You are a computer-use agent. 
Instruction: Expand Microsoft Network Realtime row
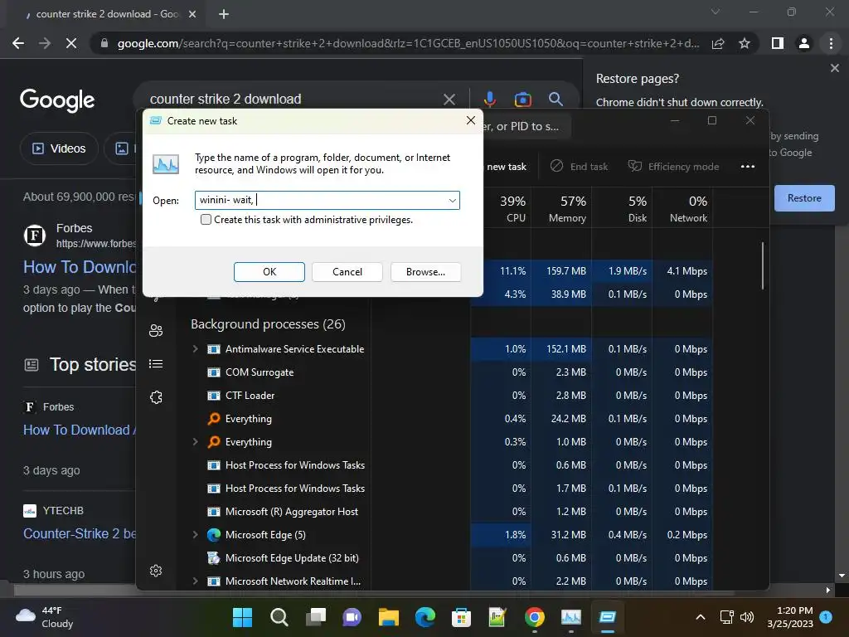point(195,581)
